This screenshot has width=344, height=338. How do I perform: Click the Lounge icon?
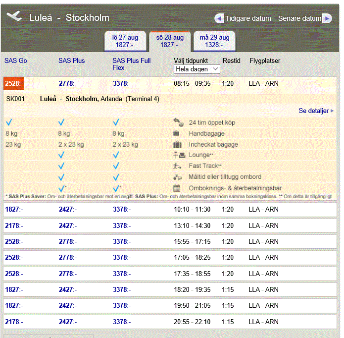pyautogui.click(x=179, y=155)
